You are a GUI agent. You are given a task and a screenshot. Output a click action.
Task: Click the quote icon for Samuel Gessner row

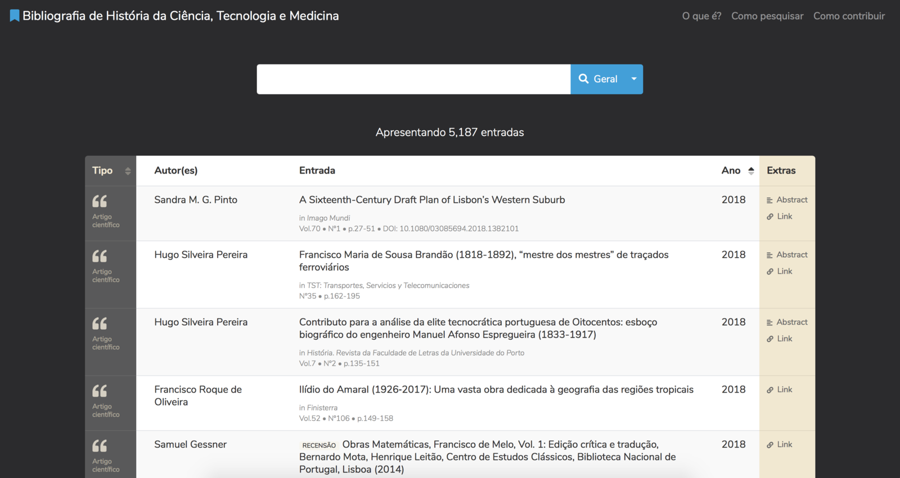click(x=100, y=446)
